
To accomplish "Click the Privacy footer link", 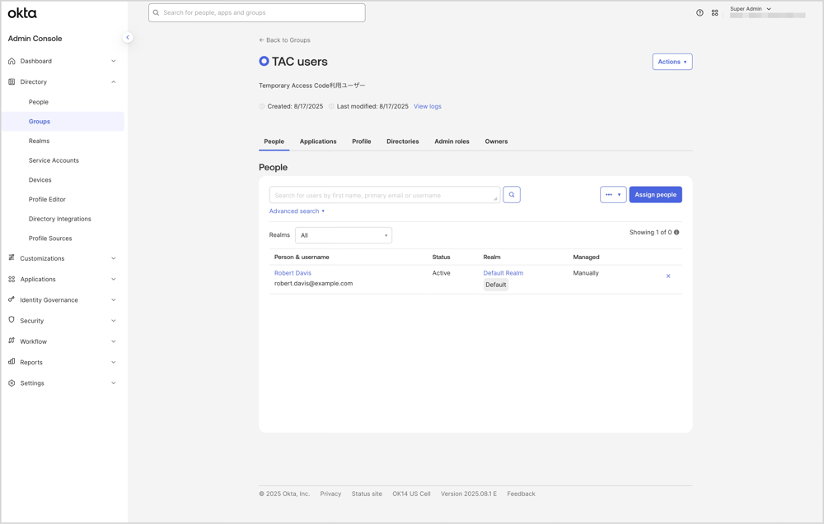I will 330,494.
